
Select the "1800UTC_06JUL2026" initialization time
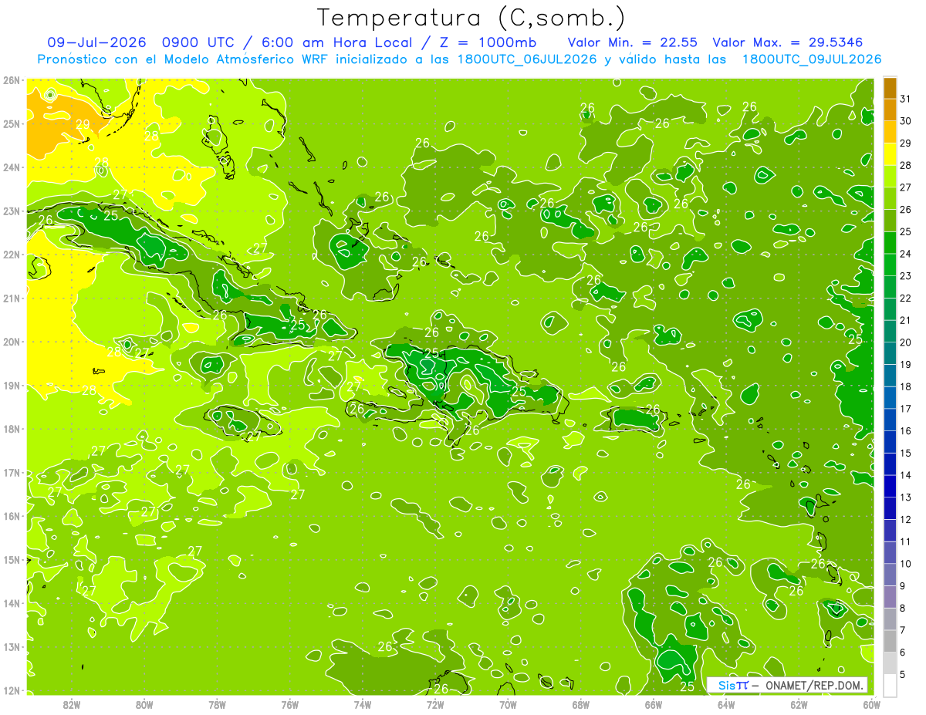(526, 59)
